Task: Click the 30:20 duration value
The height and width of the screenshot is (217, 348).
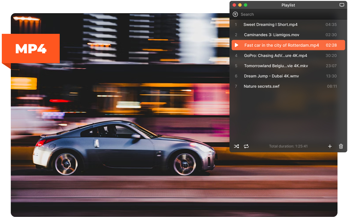Action: point(331,56)
